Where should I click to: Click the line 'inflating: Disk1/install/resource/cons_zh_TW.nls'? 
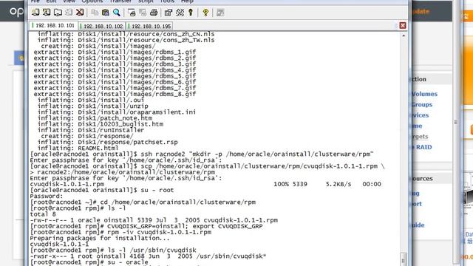[x=126, y=40]
